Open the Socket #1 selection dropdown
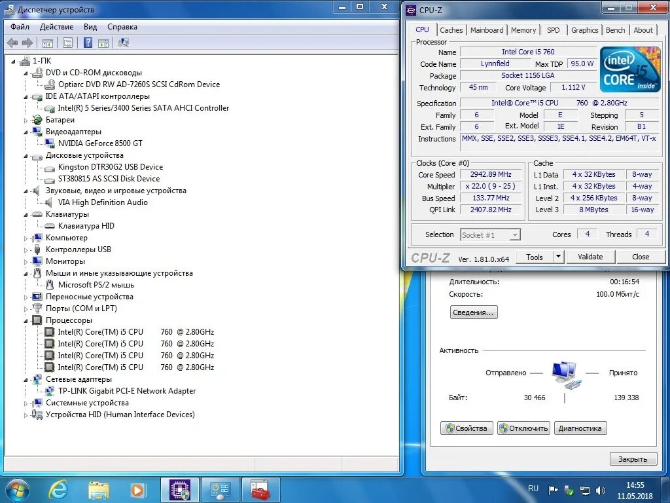Screen dimensions: 670x503 pyautogui.click(x=515, y=235)
